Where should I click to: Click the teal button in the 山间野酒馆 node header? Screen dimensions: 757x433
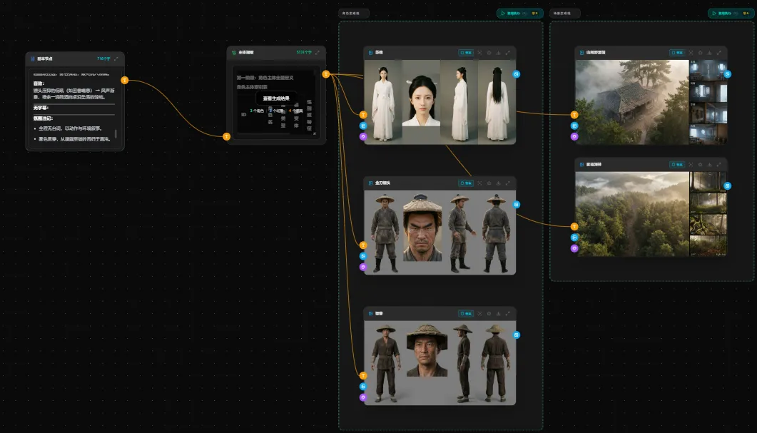pyautogui.click(x=677, y=53)
